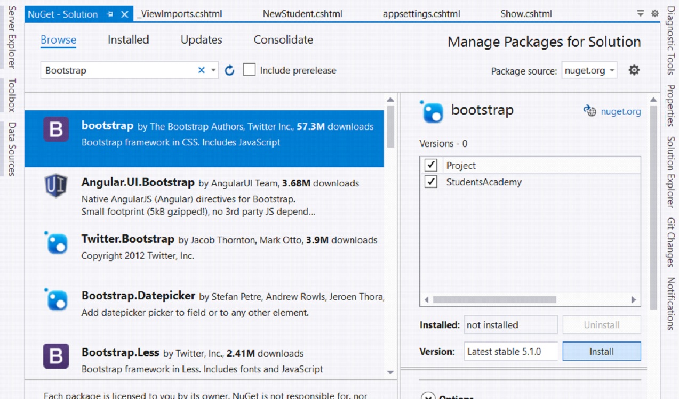This screenshot has height=399, width=679.
Task: Click the package list scrollbar down arrow
Action: coord(390,372)
